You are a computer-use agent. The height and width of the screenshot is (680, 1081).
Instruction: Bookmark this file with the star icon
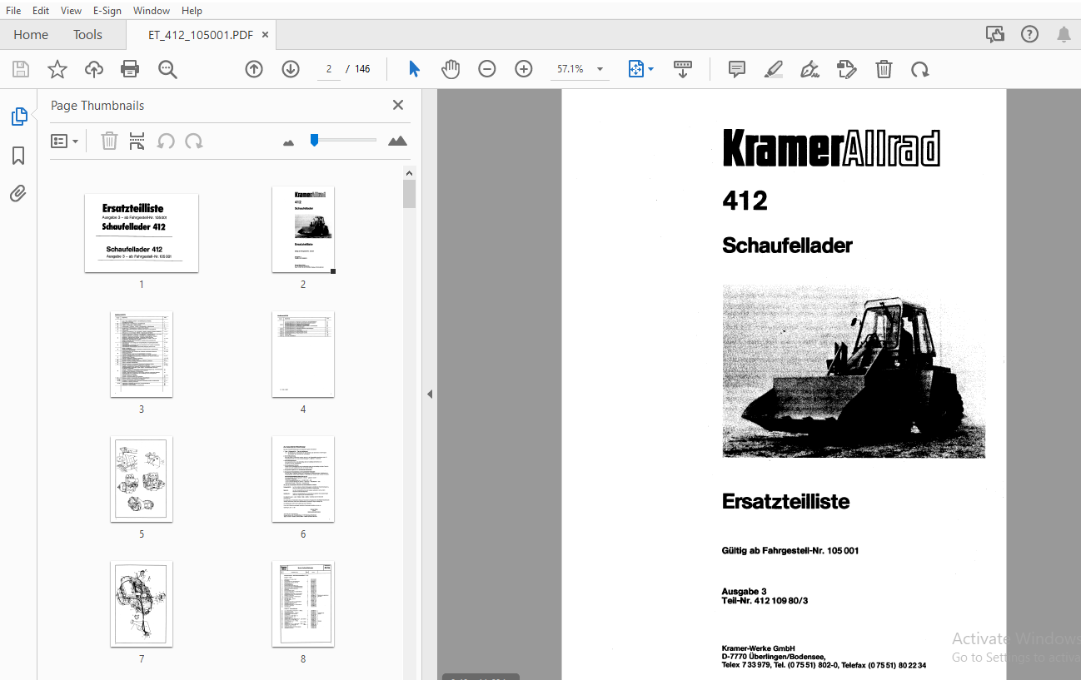[x=57, y=69]
